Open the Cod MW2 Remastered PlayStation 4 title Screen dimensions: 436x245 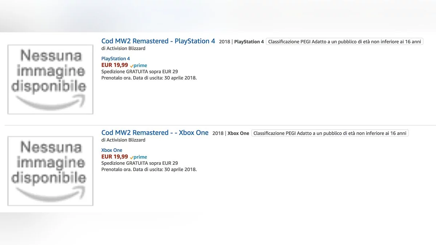coord(158,41)
